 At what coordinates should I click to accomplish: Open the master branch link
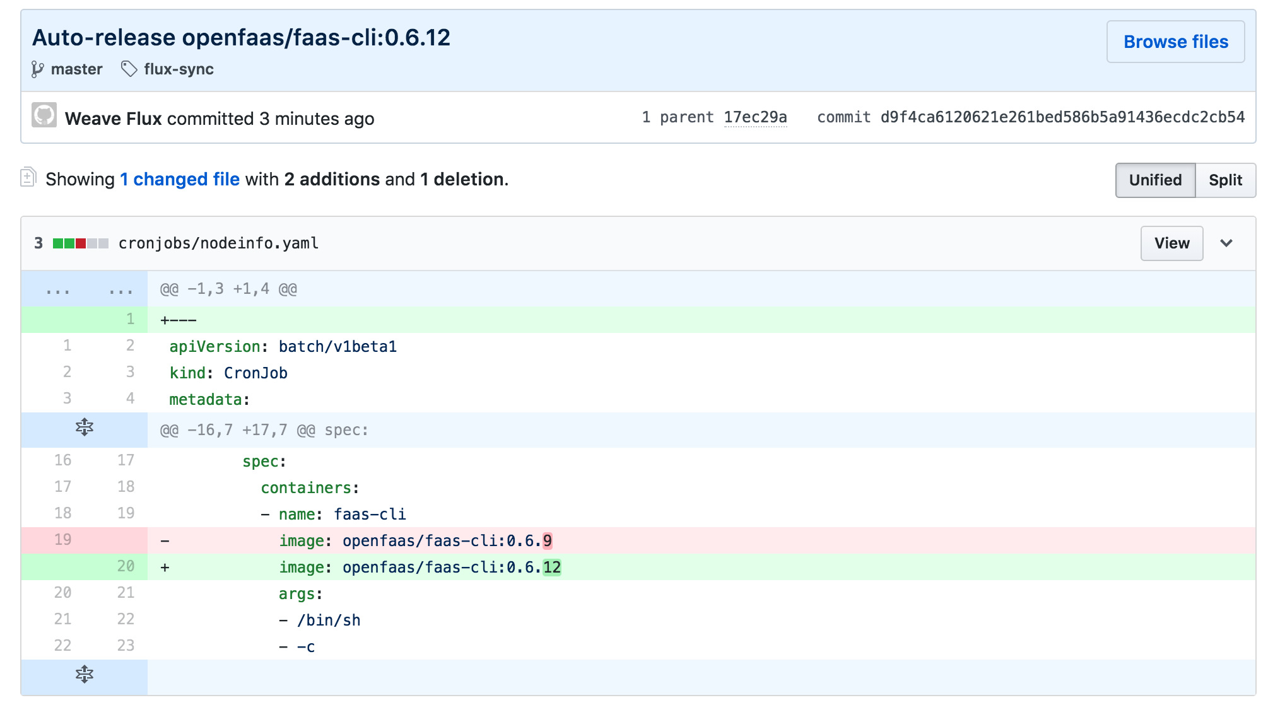click(x=76, y=69)
